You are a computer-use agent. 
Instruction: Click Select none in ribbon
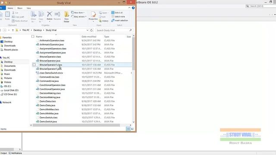(x=118, y=16)
